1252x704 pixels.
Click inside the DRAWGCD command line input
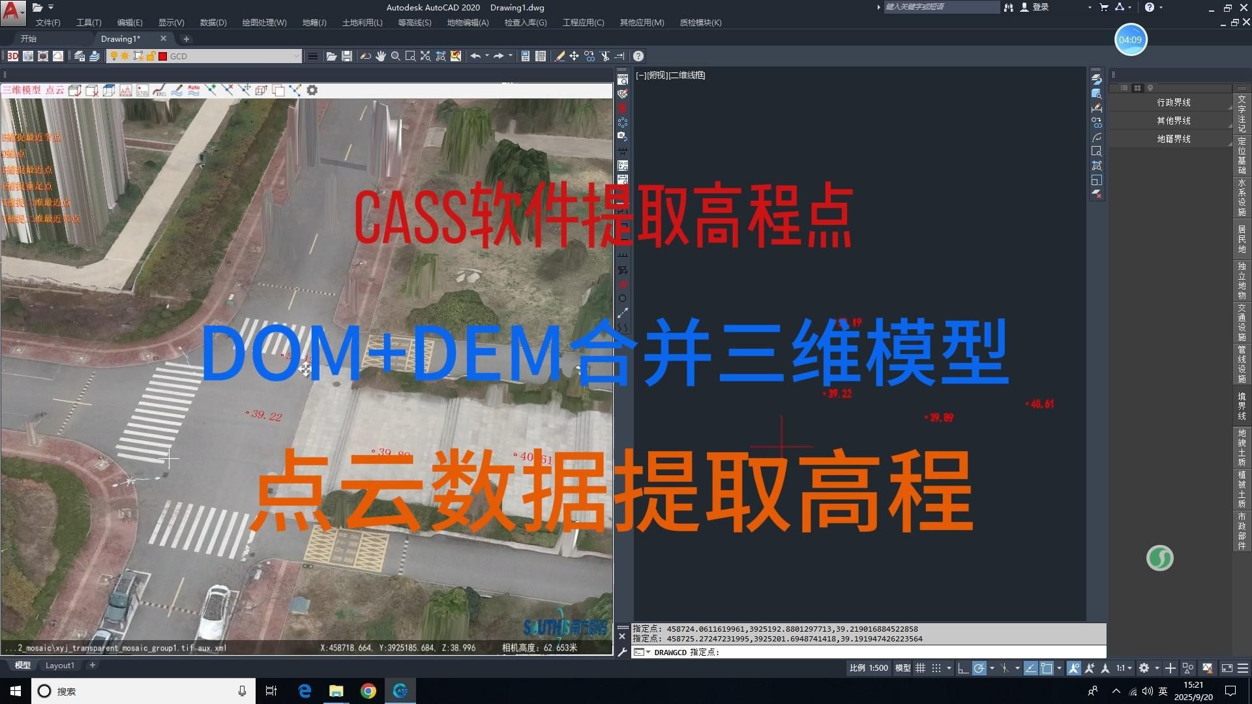(x=782, y=652)
